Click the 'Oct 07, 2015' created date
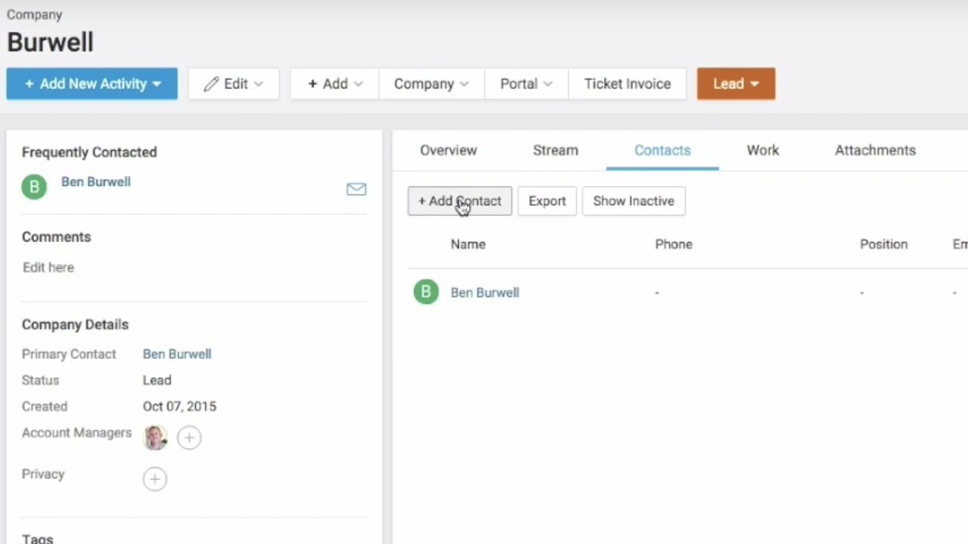The image size is (968, 544). coord(179,406)
